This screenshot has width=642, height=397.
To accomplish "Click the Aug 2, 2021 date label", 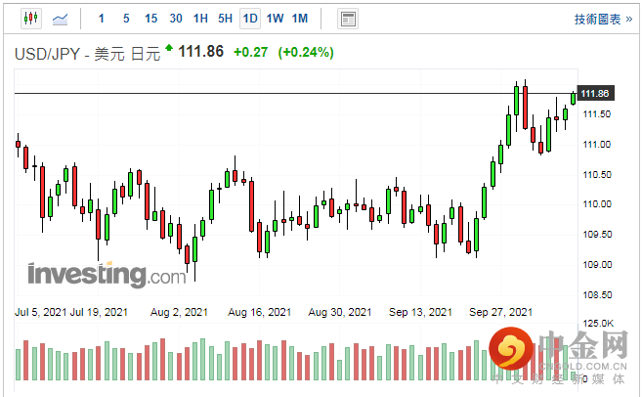I will (179, 312).
